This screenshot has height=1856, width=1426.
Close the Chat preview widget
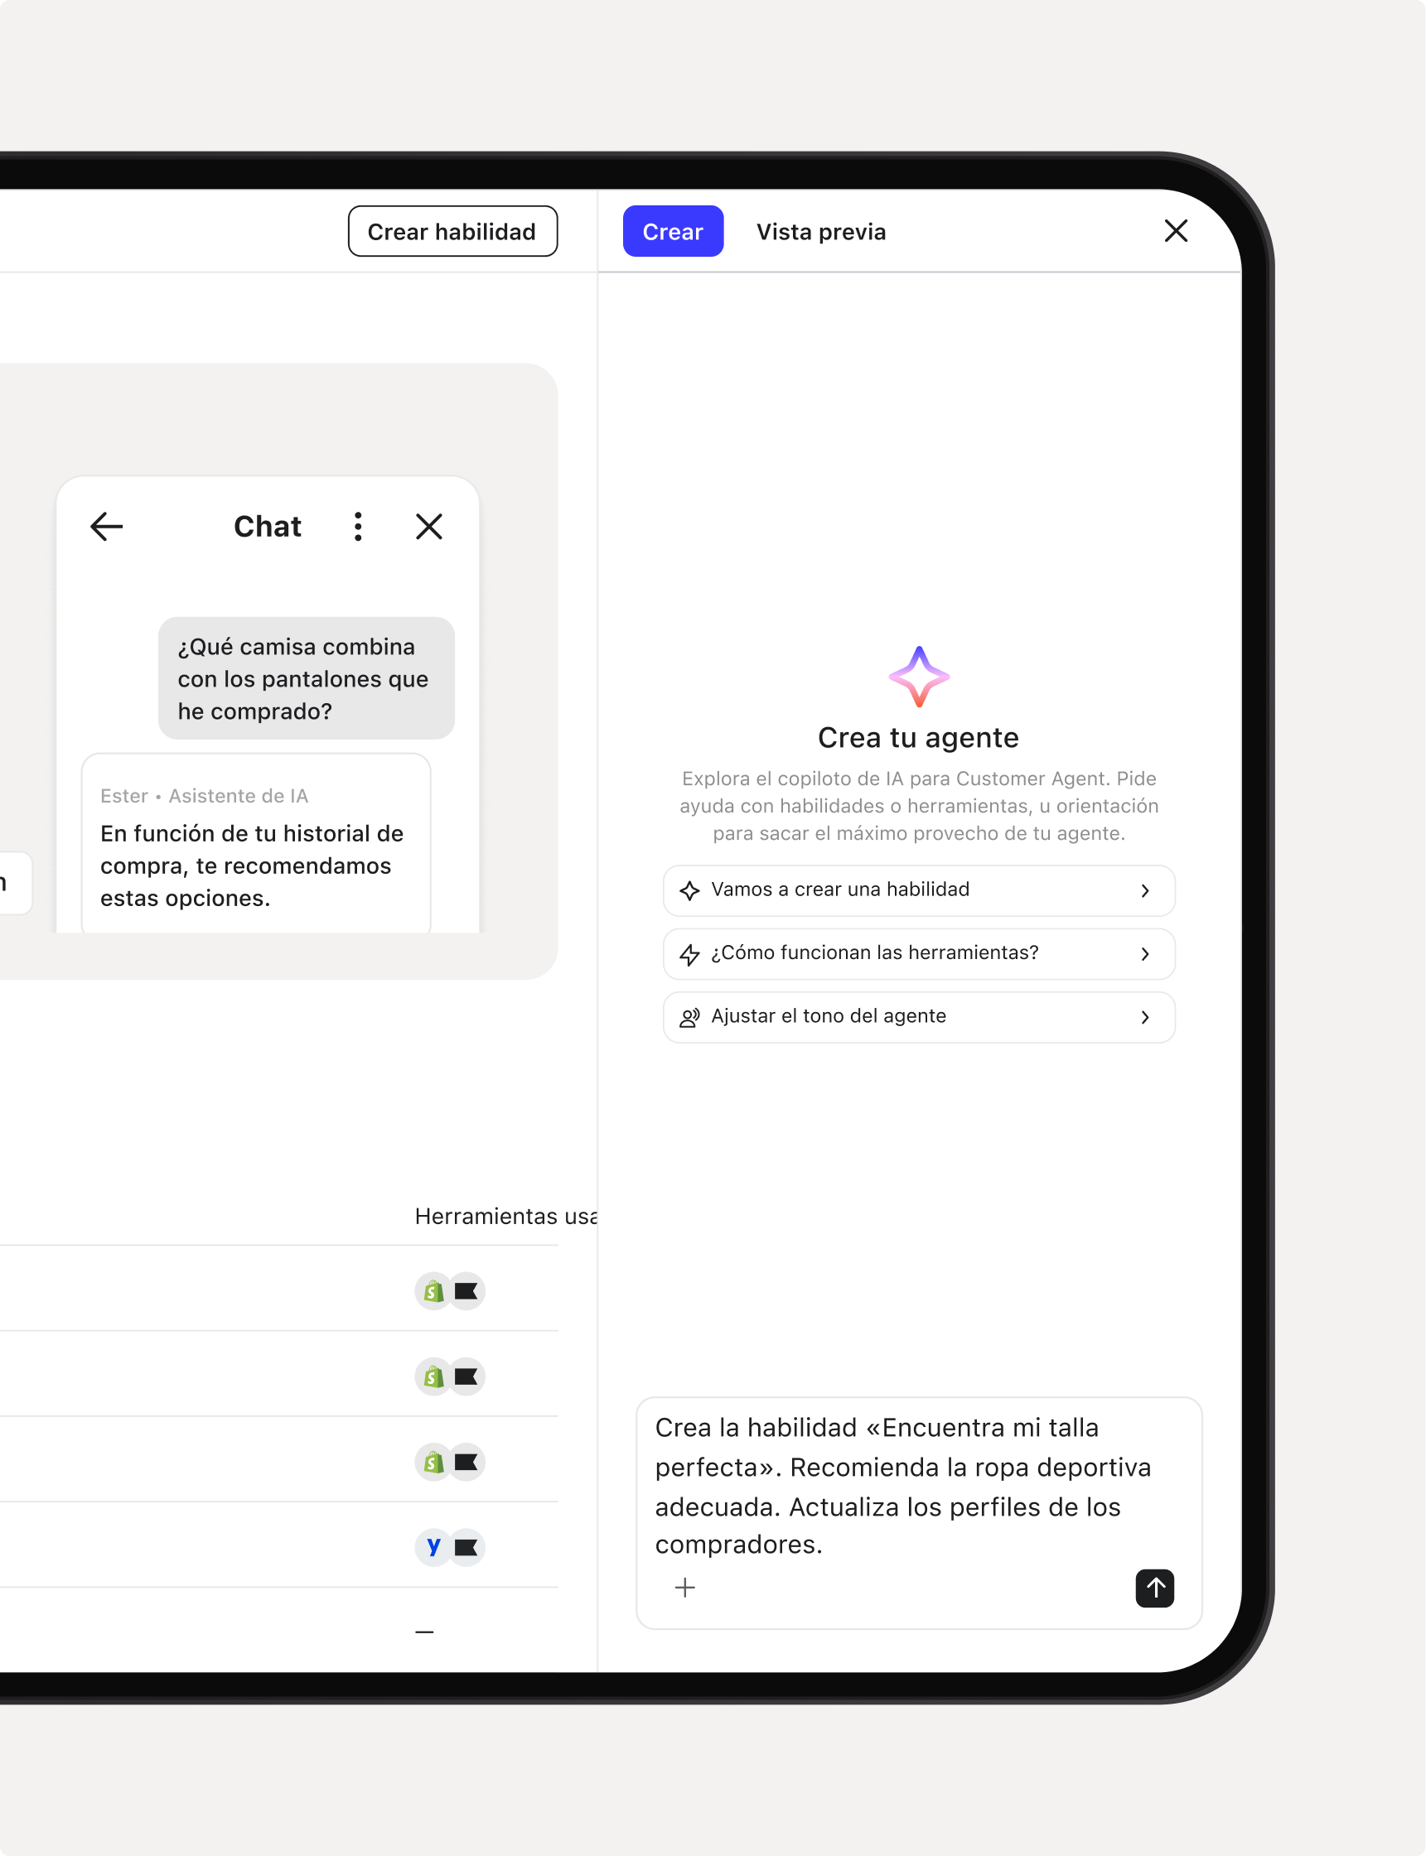[428, 526]
